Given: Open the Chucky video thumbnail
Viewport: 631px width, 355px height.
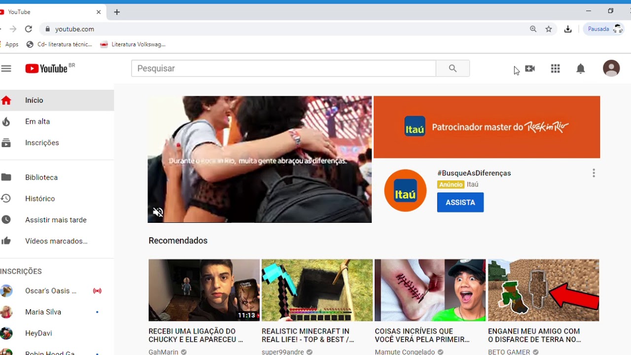Looking at the screenshot, I should [204, 290].
